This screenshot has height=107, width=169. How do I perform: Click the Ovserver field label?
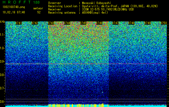[55, 3]
